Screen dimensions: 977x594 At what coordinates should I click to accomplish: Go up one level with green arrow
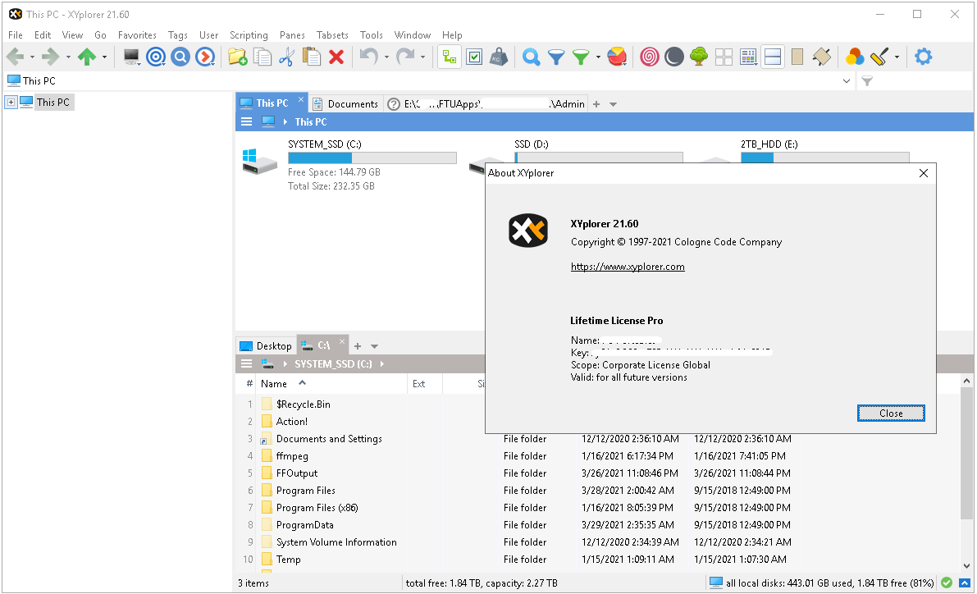87,57
